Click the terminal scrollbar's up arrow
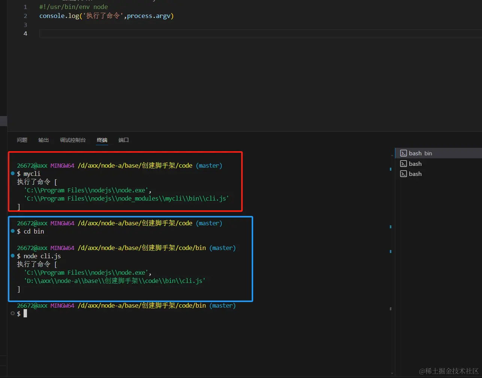The image size is (482, 378). [x=392, y=155]
